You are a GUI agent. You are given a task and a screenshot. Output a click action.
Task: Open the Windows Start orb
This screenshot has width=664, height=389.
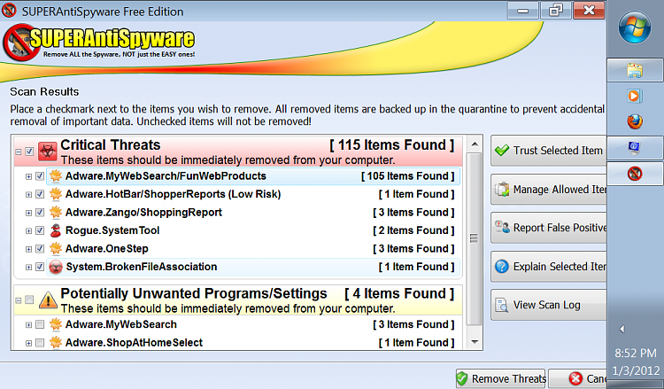[x=635, y=28]
